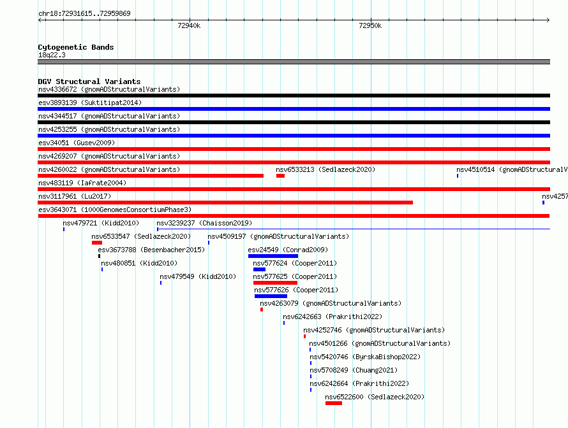
Task: Open nsv577626 (Cooper2011) label
Action: pyautogui.click(x=296, y=290)
